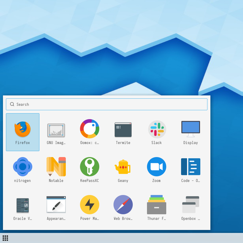Focus the Search input field

click(107, 104)
